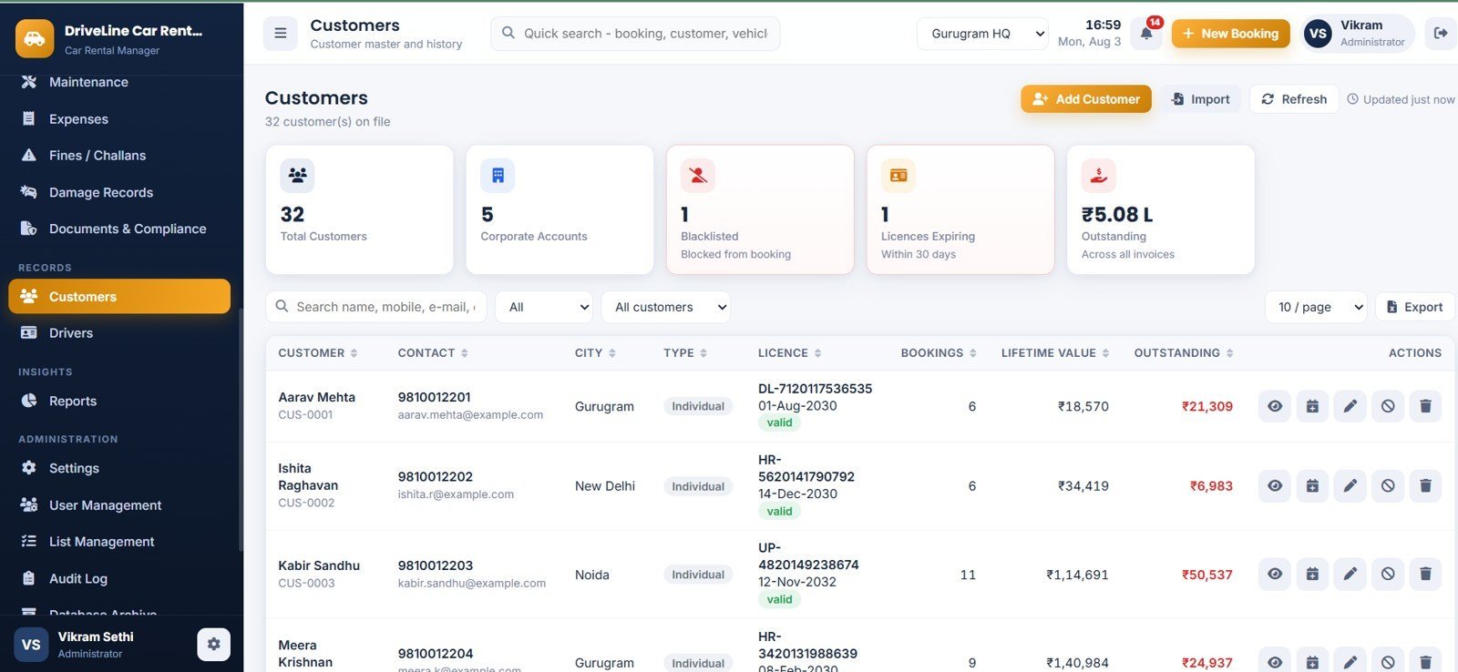Click the Import button
Screen dimensions: 1458x672
[x=1200, y=99]
